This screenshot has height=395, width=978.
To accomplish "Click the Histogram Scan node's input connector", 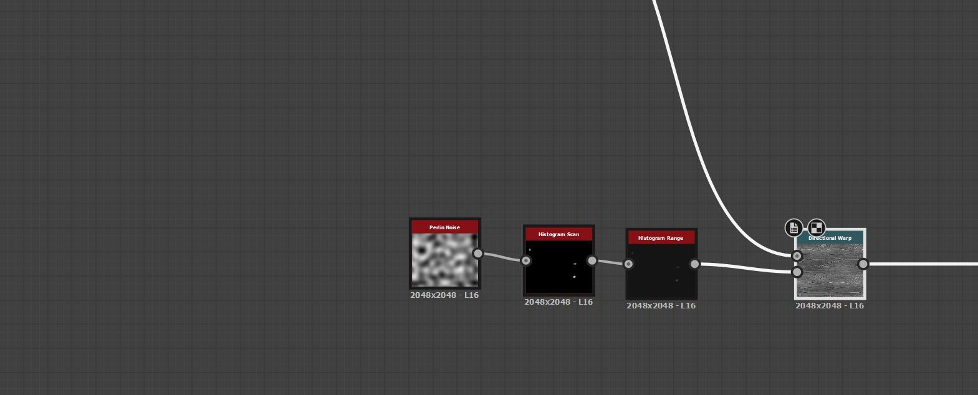I will (526, 260).
